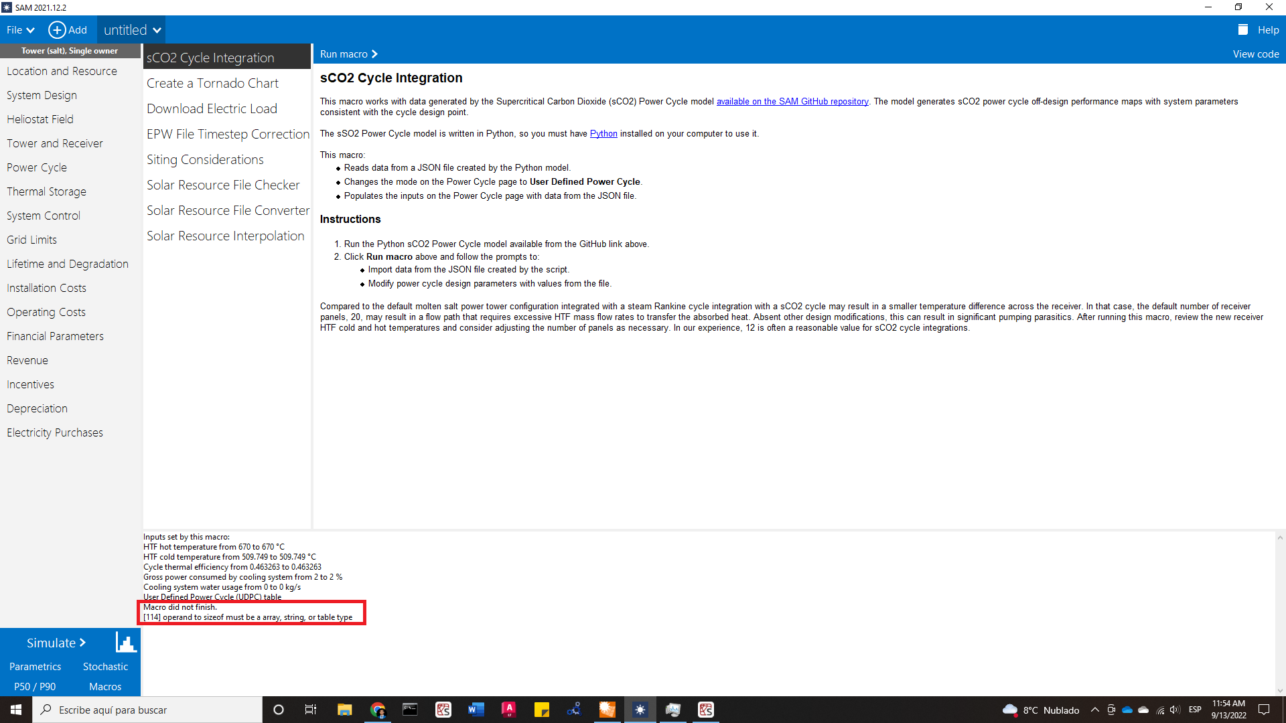This screenshot has height=723, width=1286.
Task: Click the Help notebook icon
Action: 1243,29
